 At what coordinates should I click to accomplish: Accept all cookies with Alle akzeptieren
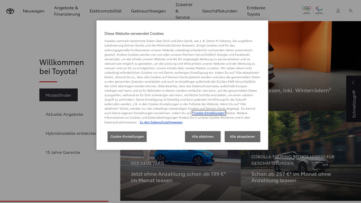point(242,136)
